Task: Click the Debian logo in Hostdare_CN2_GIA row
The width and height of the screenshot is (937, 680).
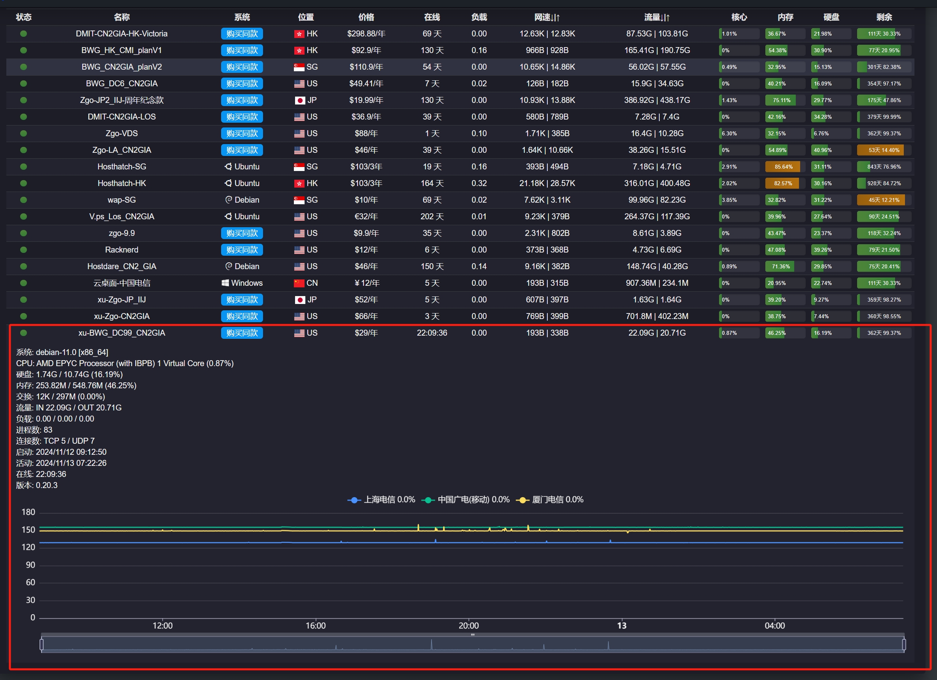Action: (229, 266)
